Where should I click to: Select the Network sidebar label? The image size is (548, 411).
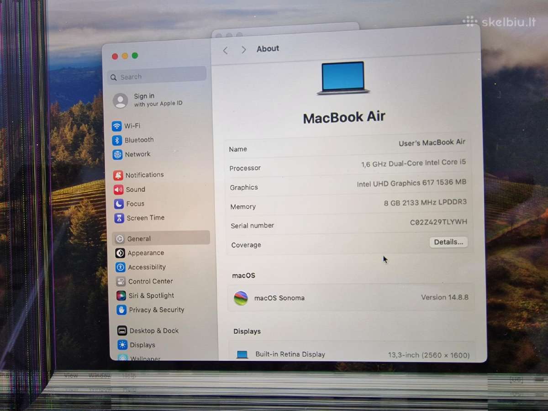[137, 154]
